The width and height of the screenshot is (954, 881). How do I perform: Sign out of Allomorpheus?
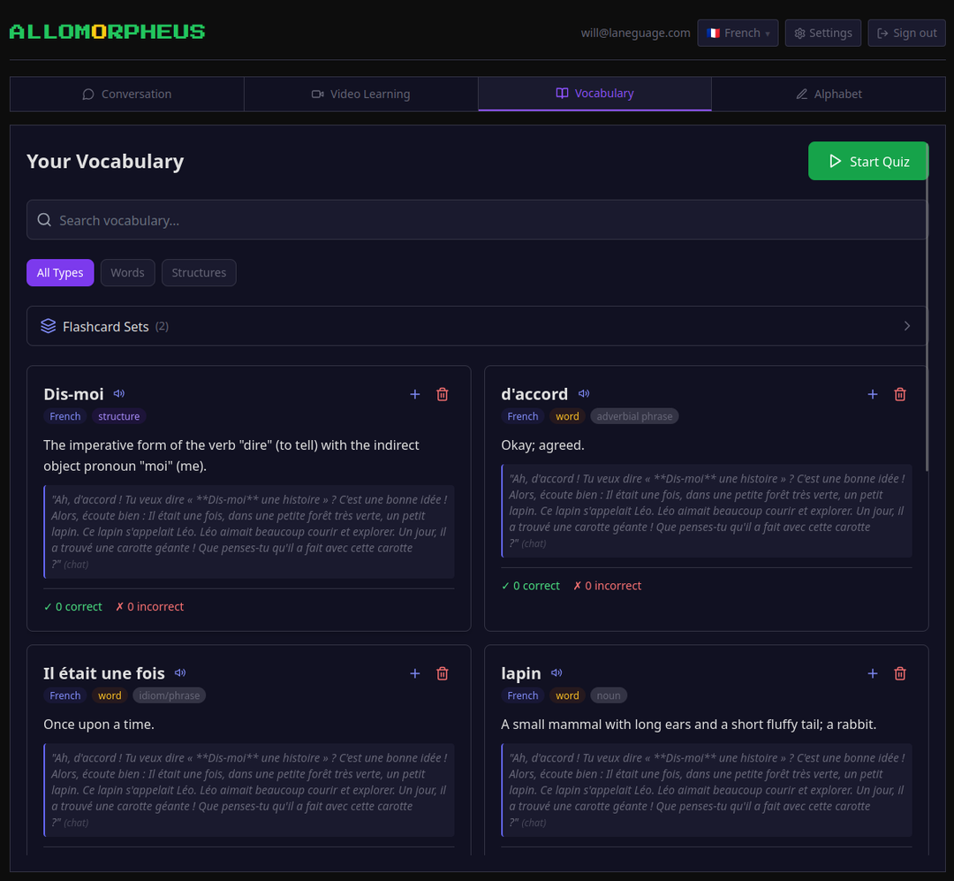coord(906,33)
